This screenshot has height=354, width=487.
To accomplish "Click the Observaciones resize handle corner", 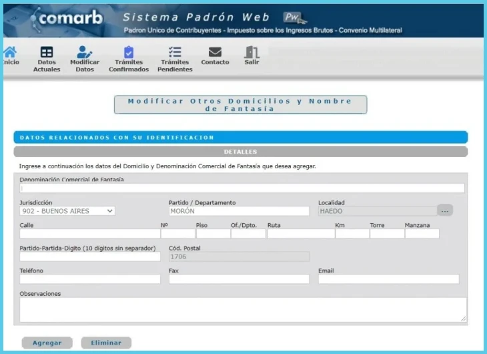I will coord(464,319).
